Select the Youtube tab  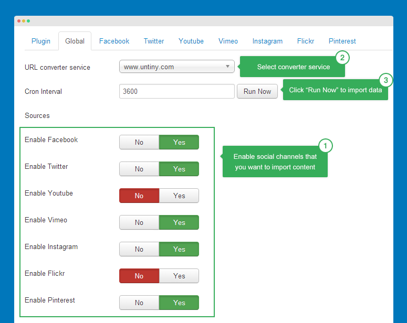pyautogui.click(x=191, y=41)
